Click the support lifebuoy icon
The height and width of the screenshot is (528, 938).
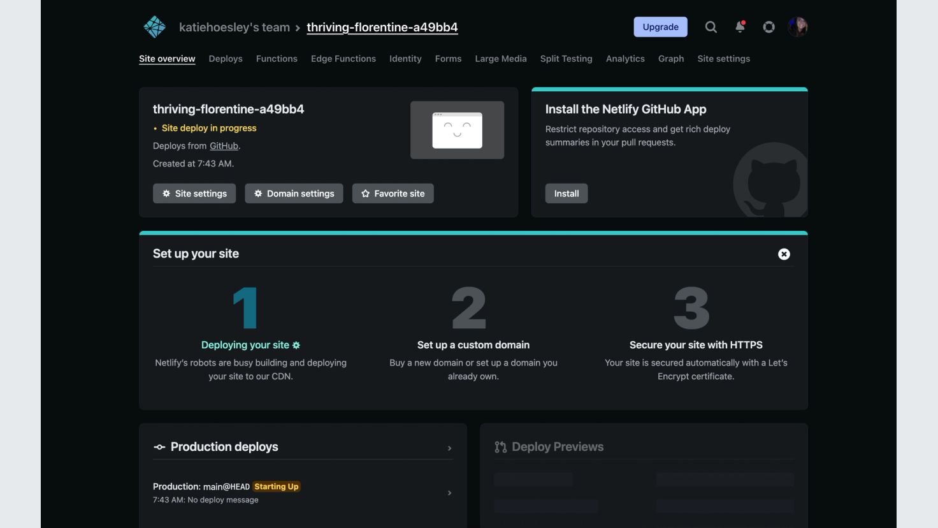coord(768,27)
